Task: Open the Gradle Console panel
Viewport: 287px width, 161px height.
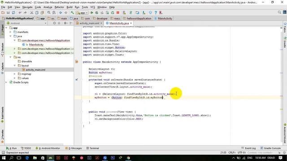Action: click(x=270, y=148)
